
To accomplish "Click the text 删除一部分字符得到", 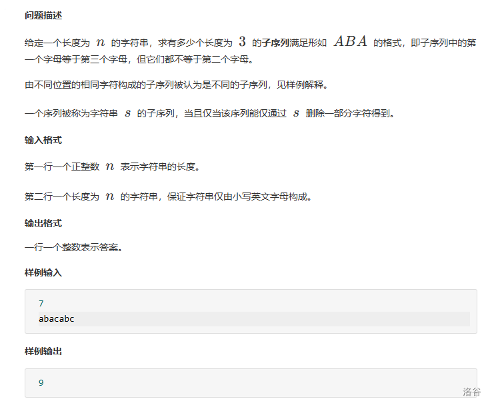I will click(x=350, y=113).
